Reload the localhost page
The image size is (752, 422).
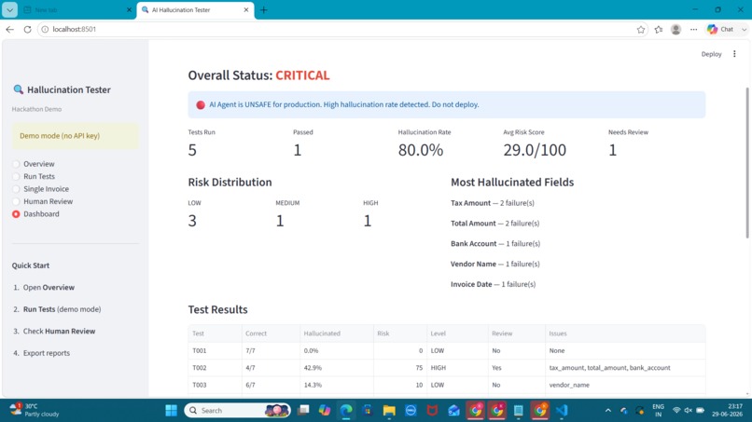click(27, 29)
